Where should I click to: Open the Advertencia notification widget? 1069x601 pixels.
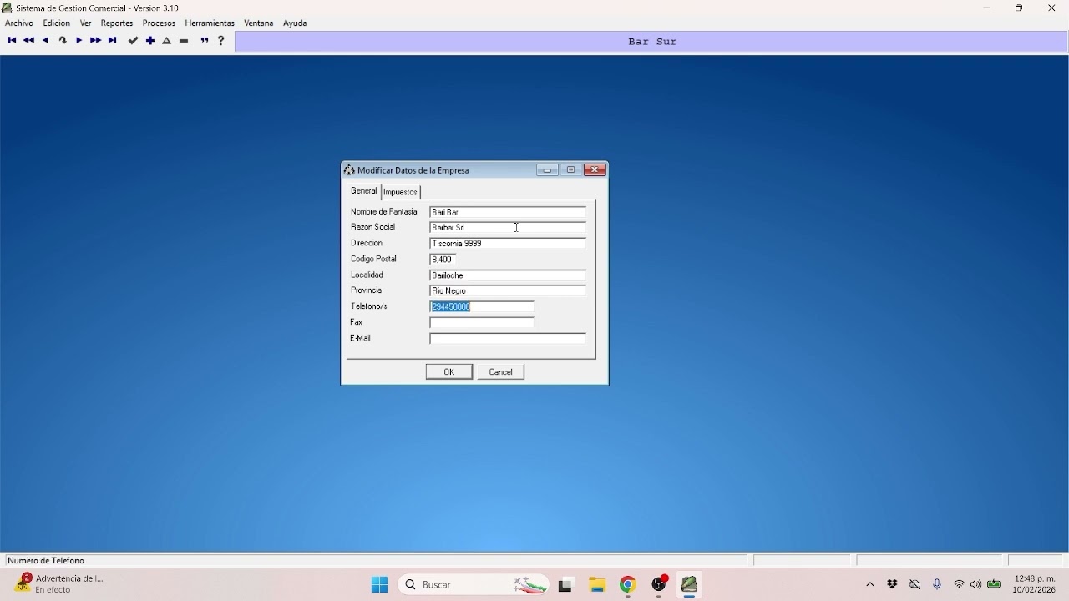[60, 584]
